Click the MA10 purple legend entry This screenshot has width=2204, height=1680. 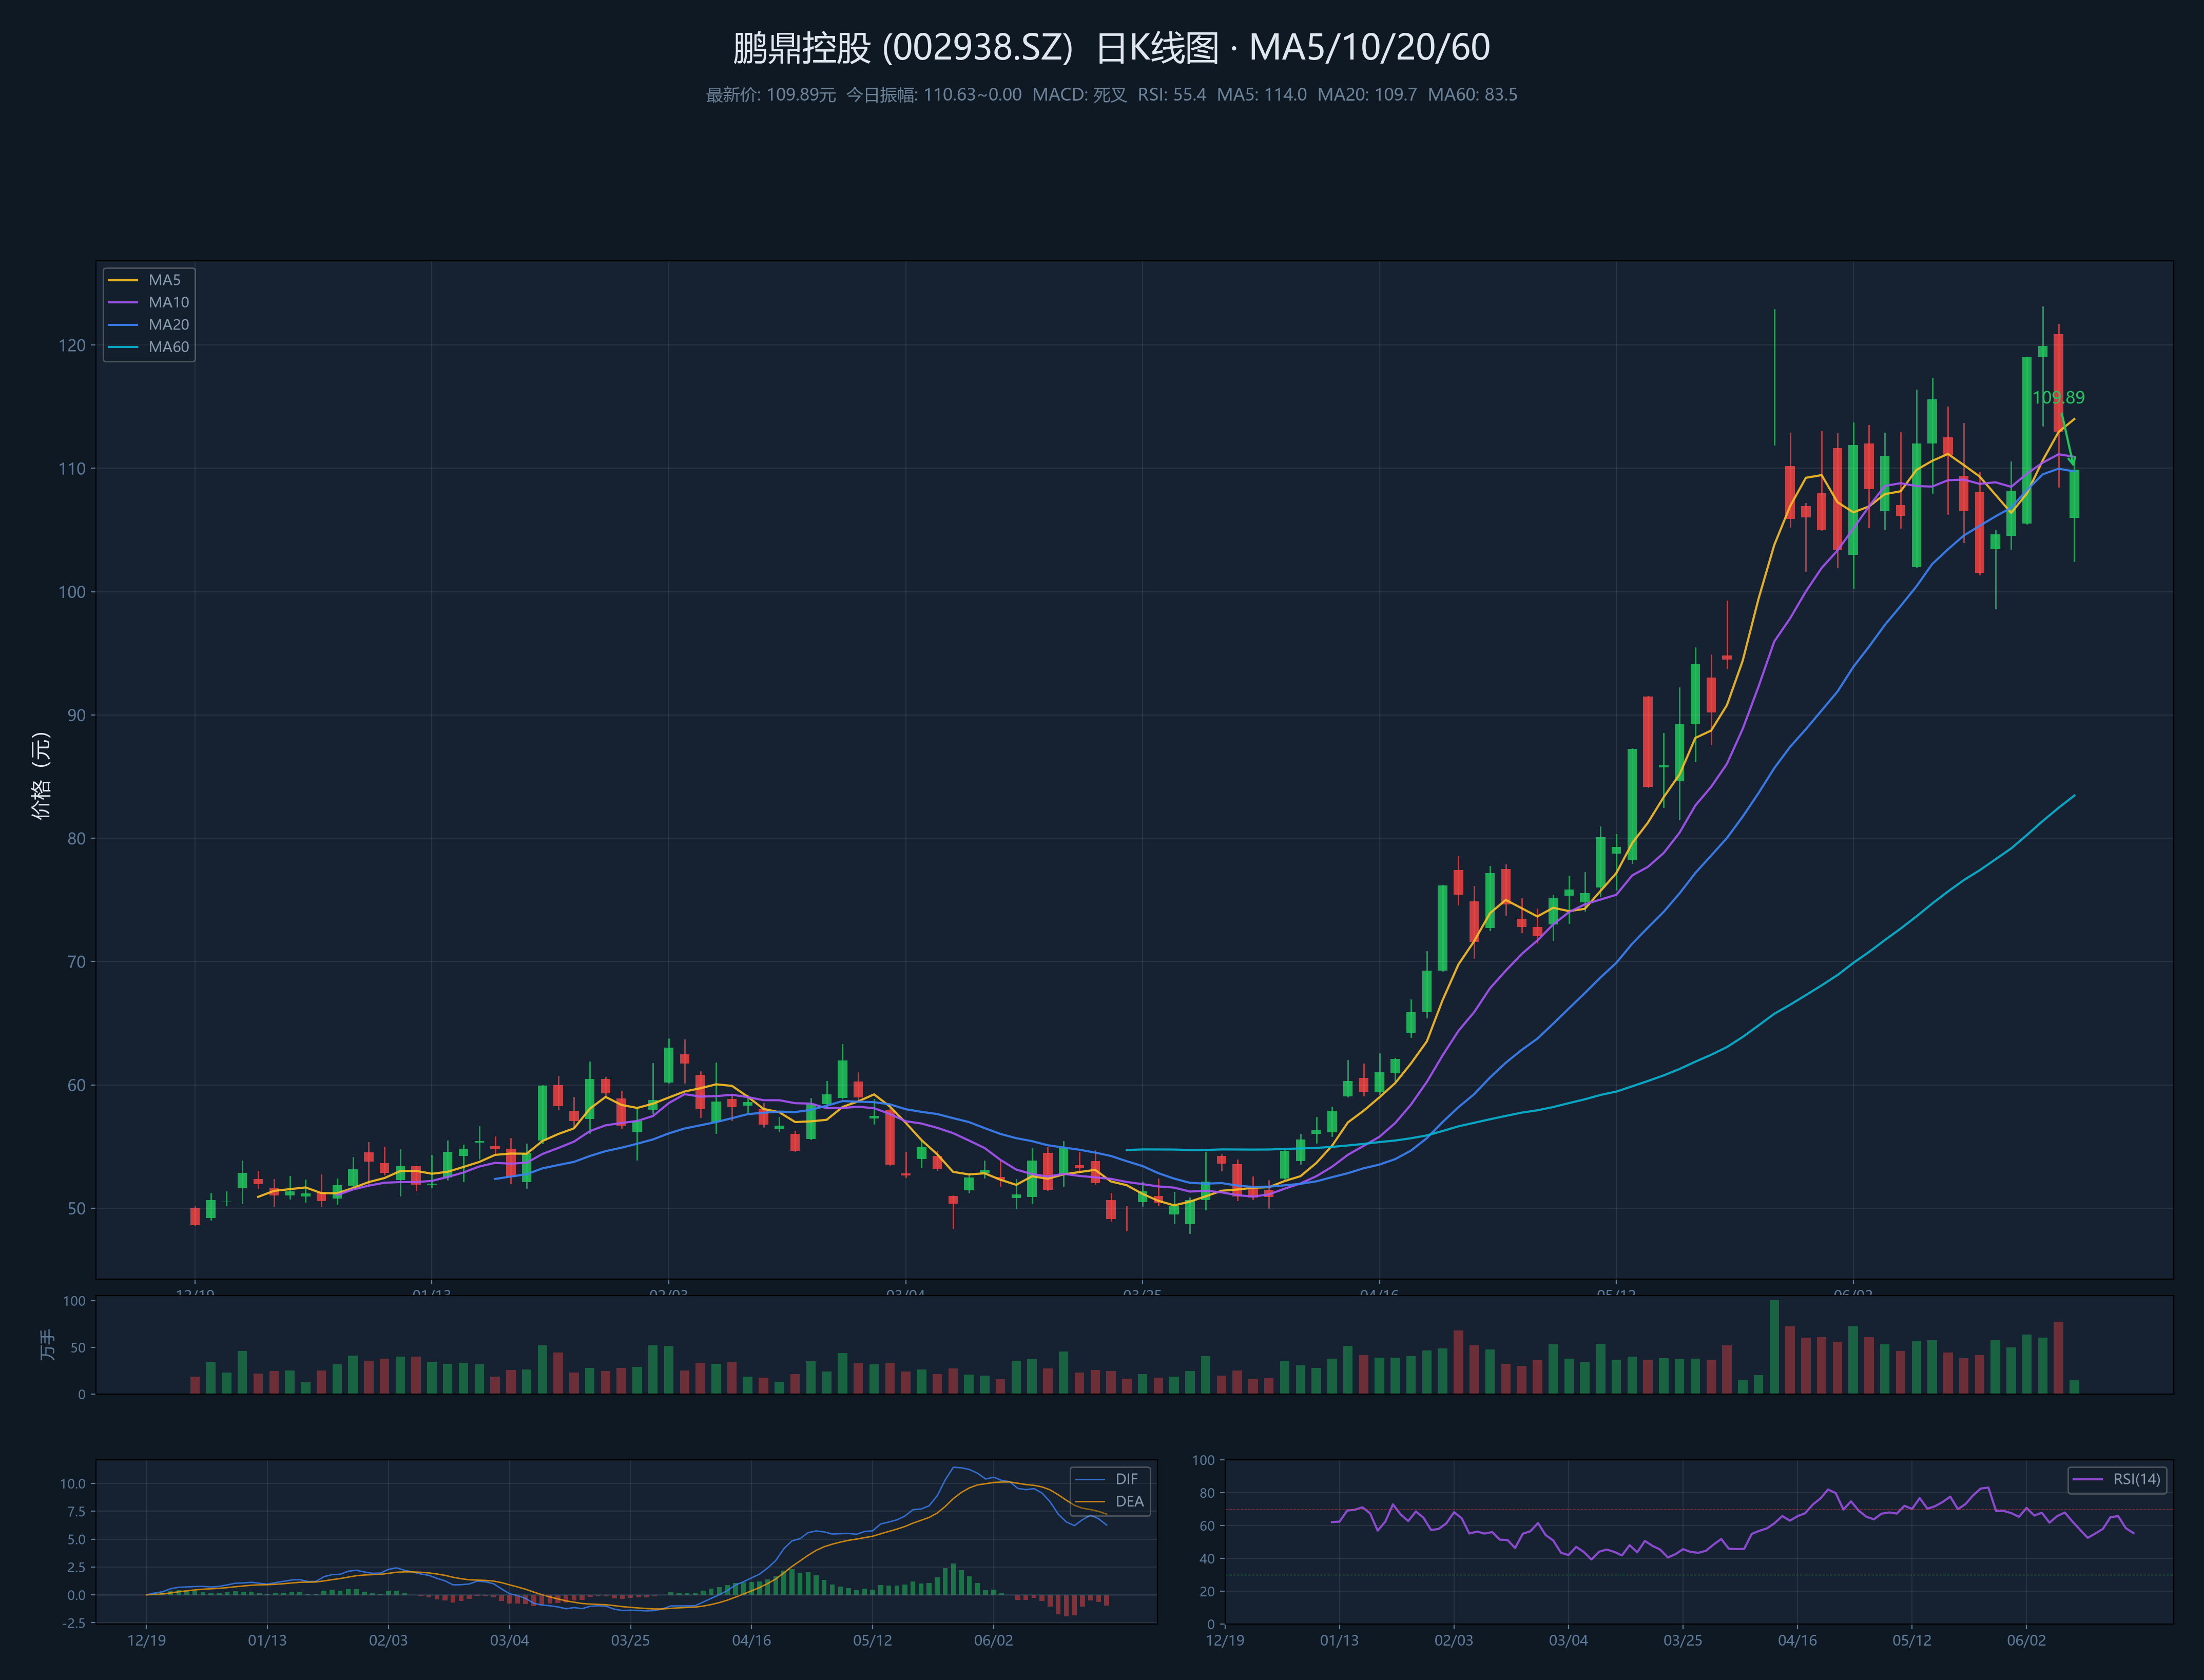(x=148, y=302)
